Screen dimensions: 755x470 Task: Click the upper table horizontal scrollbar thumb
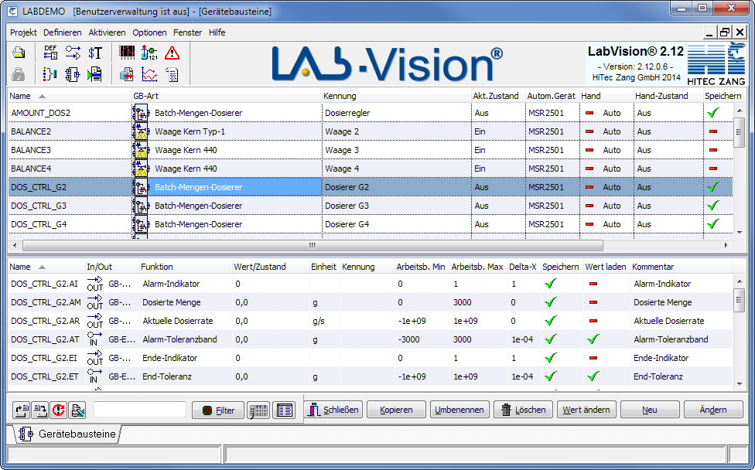click(313, 245)
